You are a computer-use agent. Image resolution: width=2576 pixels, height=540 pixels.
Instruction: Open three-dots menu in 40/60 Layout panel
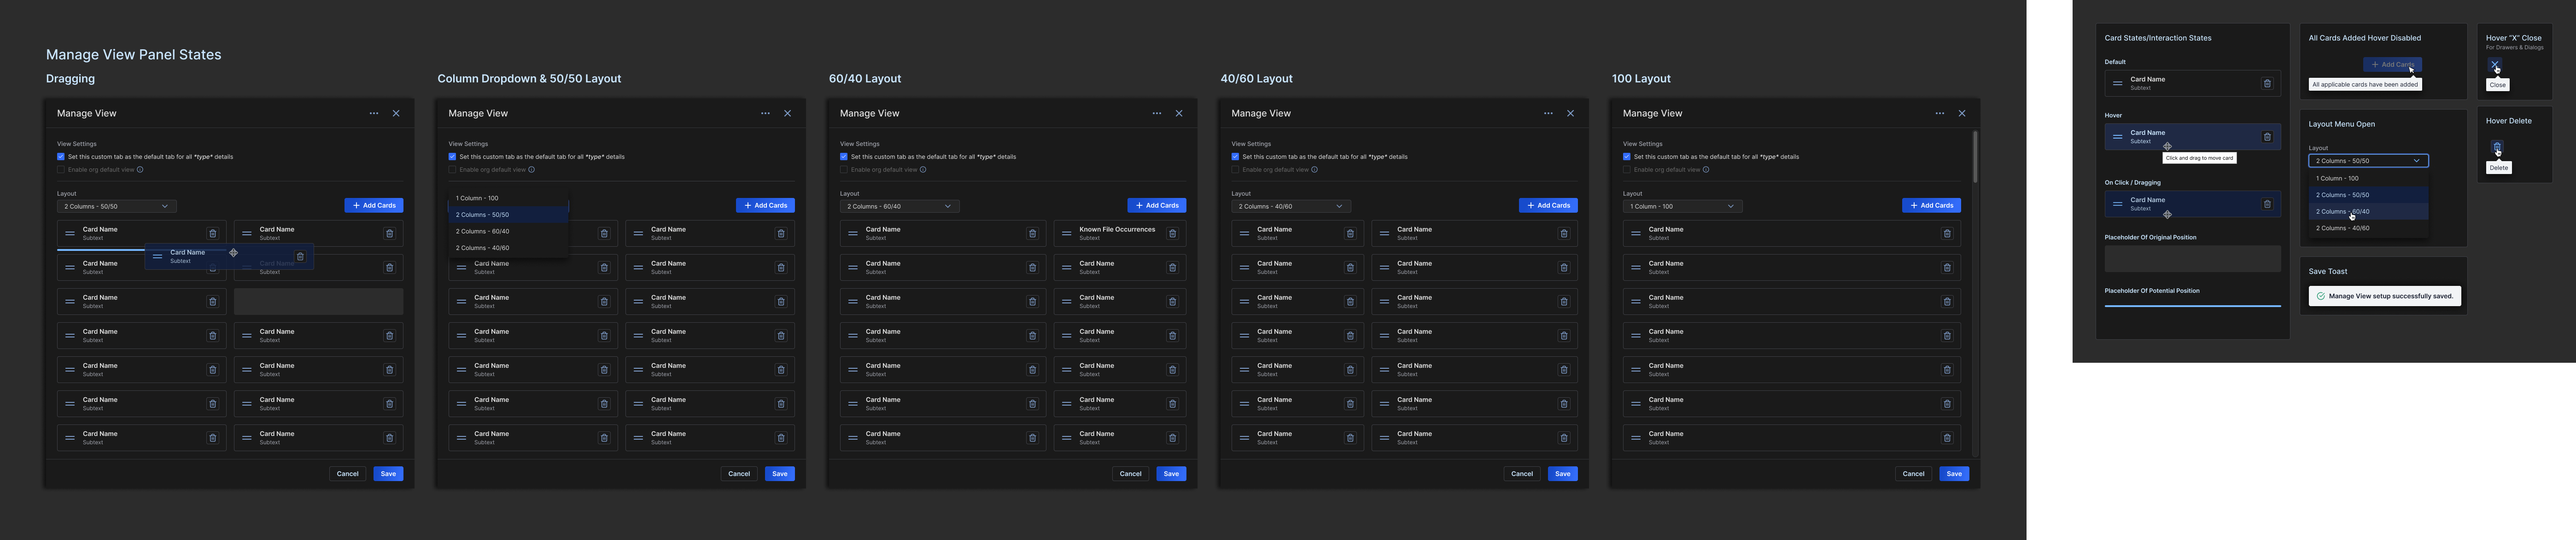(x=1548, y=113)
